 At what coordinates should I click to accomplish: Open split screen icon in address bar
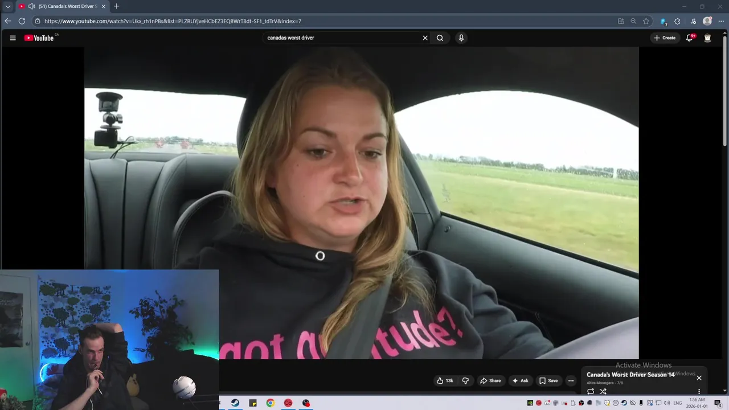click(x=621, y=21)
